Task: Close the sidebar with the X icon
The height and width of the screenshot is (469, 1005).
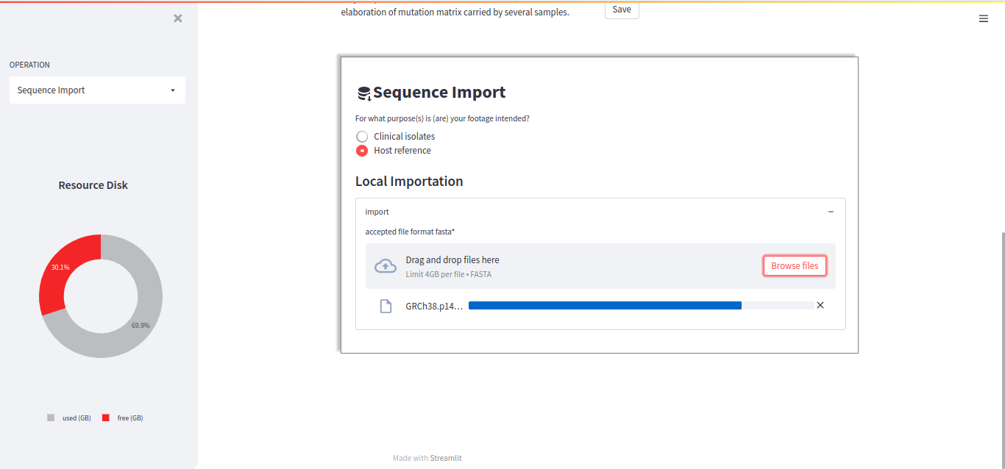Action: pos(178,18)
